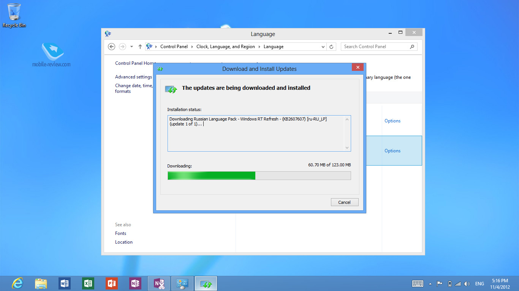Select Clock, Language, and Region breadcrumb
Screen dimensions: 519x291
tap(225, 47)
